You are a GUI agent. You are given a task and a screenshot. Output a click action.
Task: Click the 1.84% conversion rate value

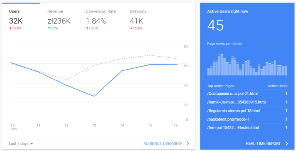[x=96, y=21]
